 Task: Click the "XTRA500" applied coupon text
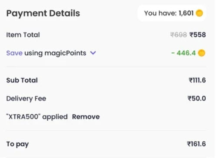(37, 117)
